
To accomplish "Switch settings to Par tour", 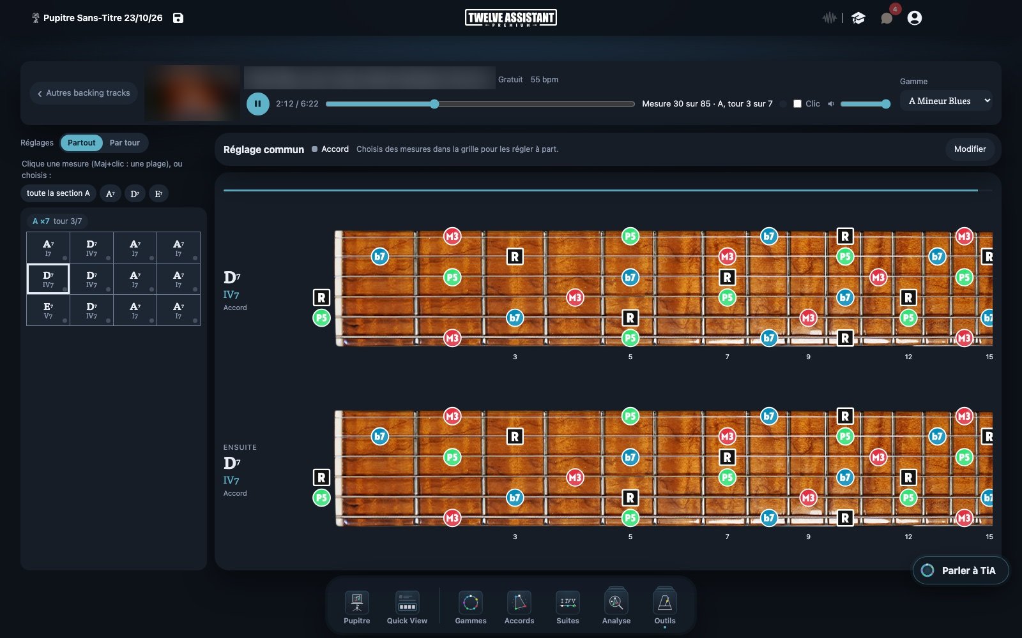I will [x=125, y=143].
